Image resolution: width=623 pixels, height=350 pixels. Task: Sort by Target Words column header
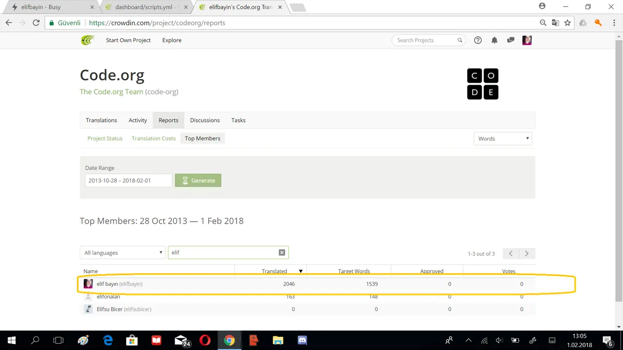click(354, 271)
